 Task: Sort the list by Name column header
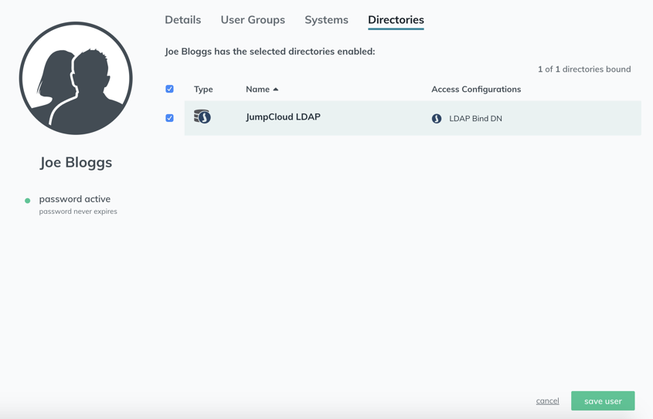click(258, 89)
